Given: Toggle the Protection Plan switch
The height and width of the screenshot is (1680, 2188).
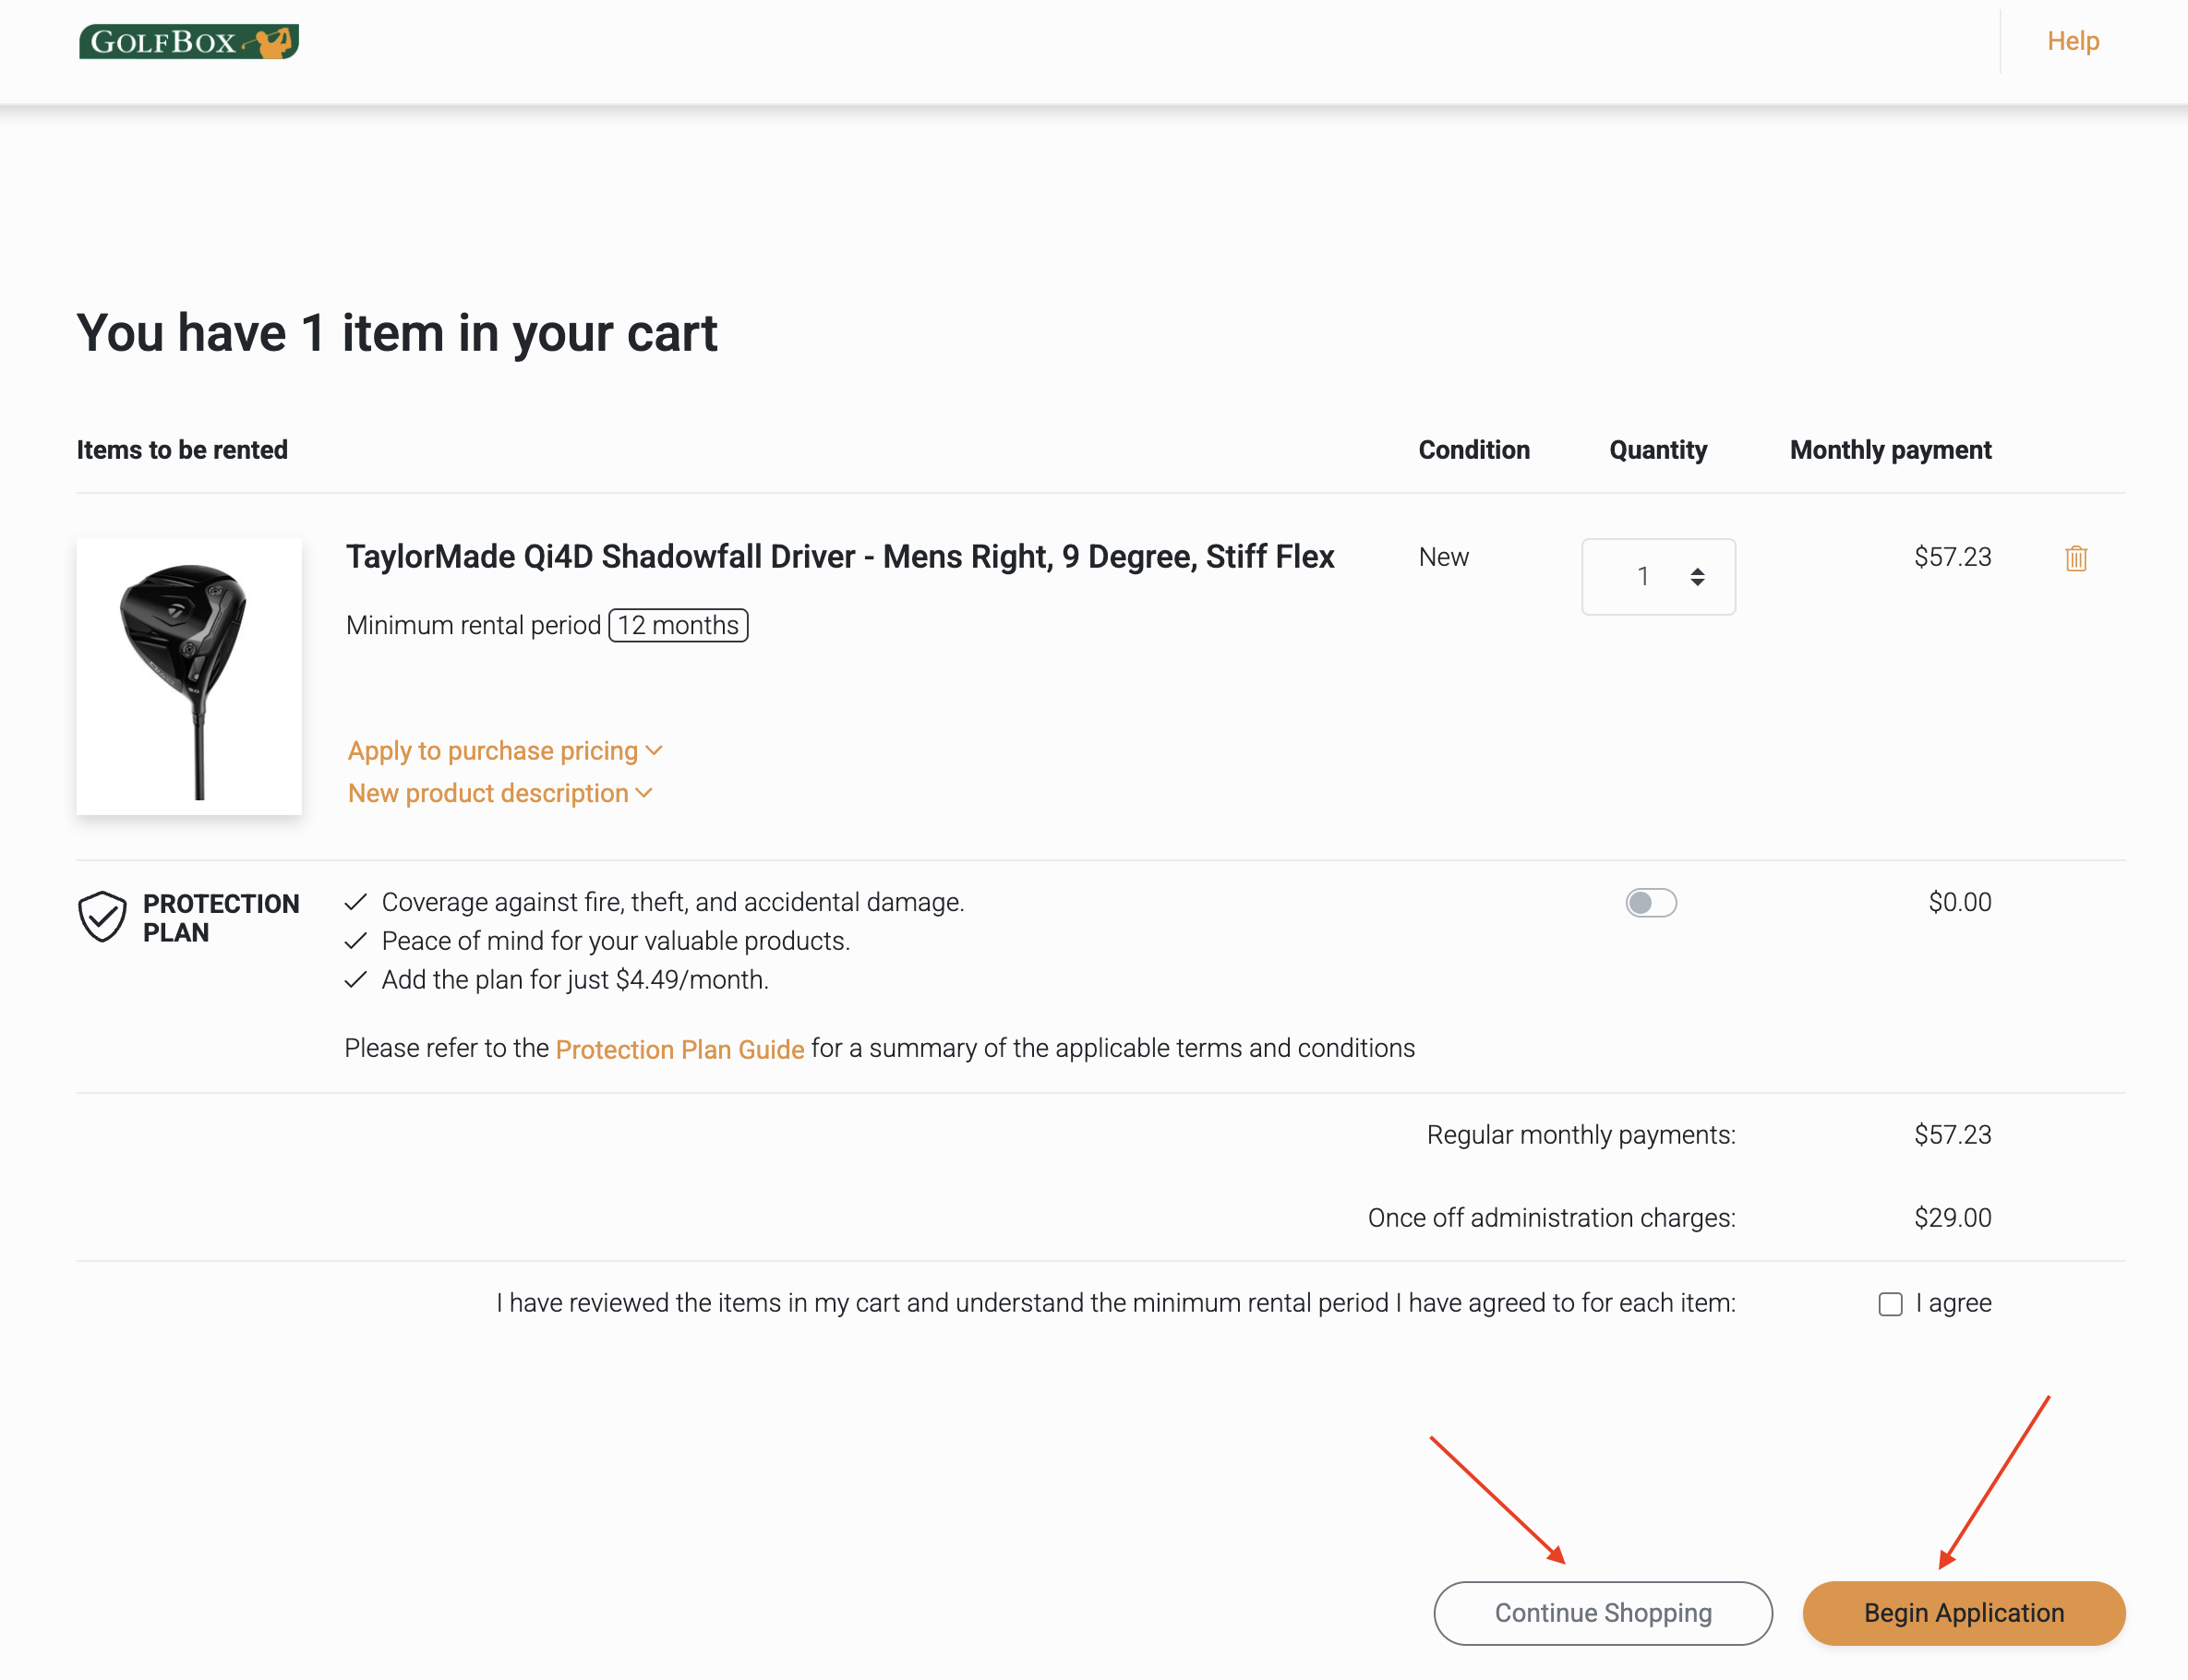Looking at the screenshot, I should (x=1651, y=902).
